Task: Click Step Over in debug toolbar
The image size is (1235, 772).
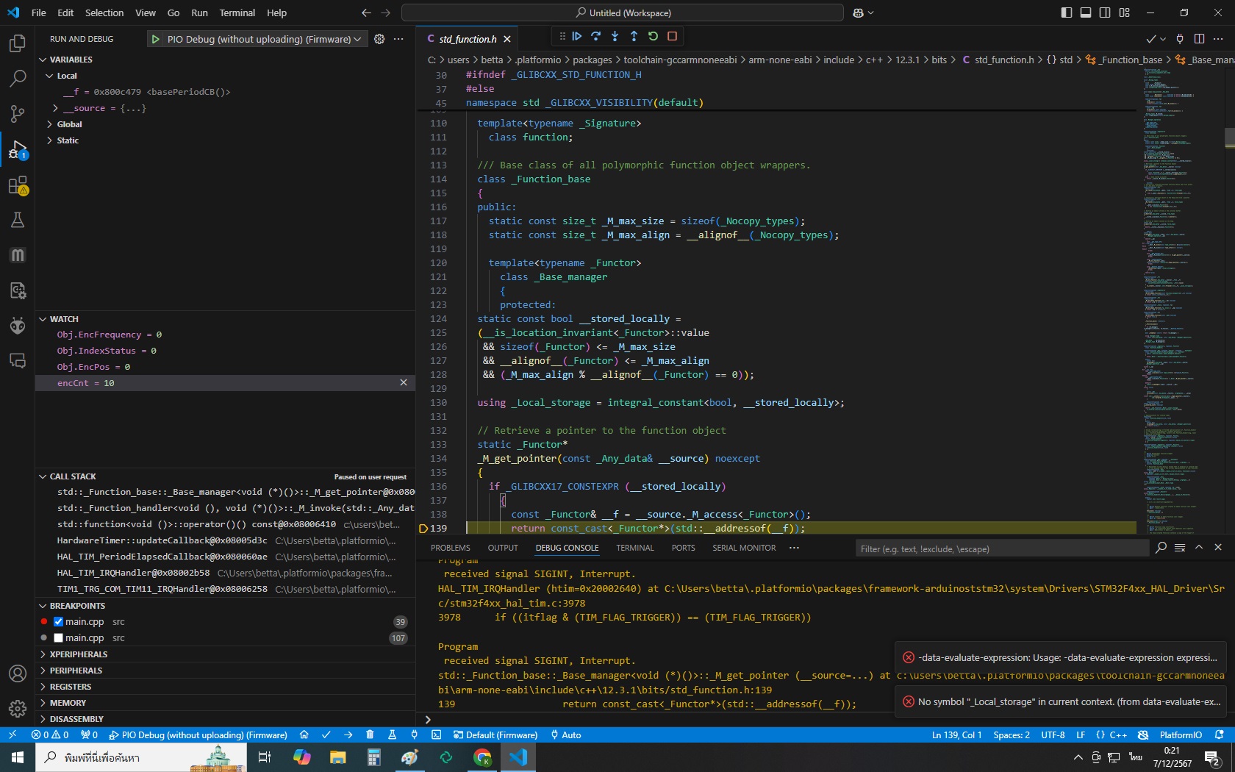Action: tap(596, 36)
